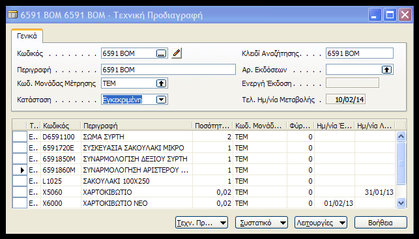Screen dimensions: 419x239
Task: Maximize the 6591 BOM window
Action: (390, 15)
